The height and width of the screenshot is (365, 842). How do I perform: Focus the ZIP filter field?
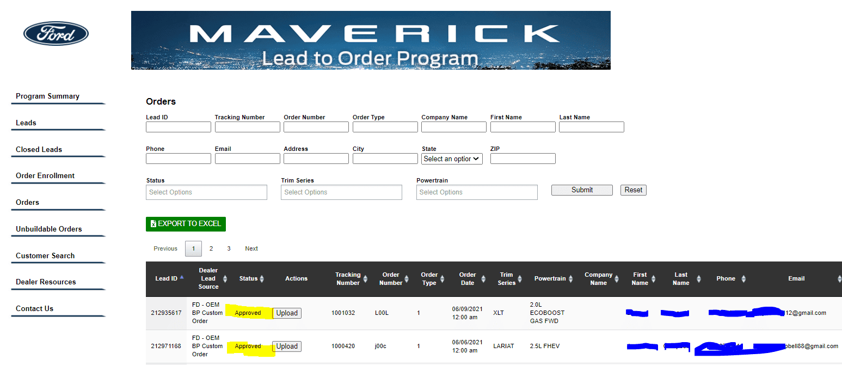523,159
